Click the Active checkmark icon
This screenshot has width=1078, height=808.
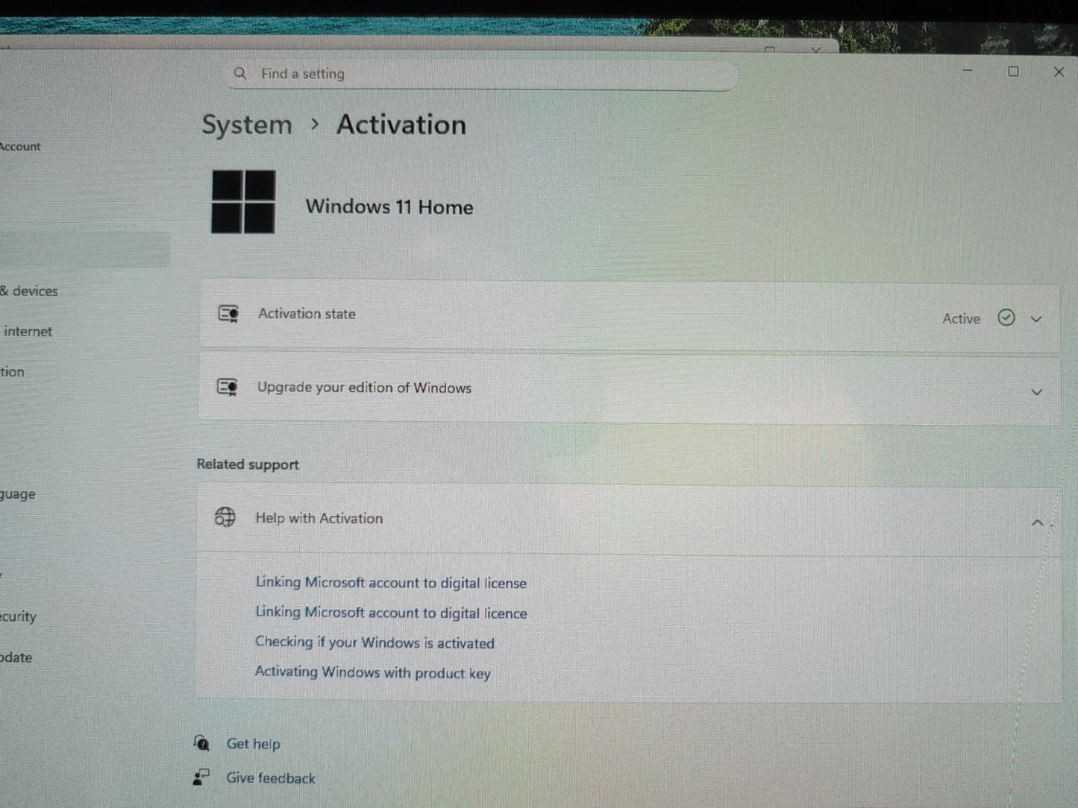coord(1006,318)
